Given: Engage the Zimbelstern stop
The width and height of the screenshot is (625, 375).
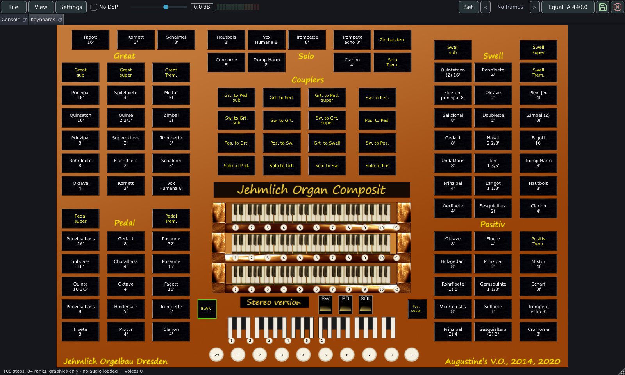Looking at the screenshot, I should tap(393, 40).
